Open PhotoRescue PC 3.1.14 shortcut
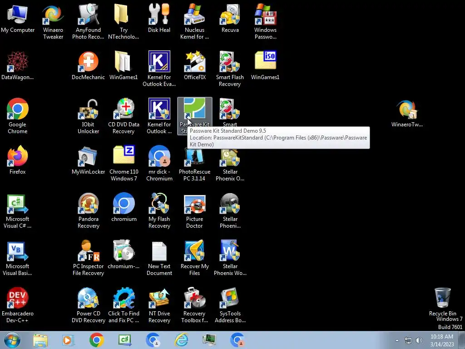The height and width of the screenshot is (349, 465). coord(194,163)
